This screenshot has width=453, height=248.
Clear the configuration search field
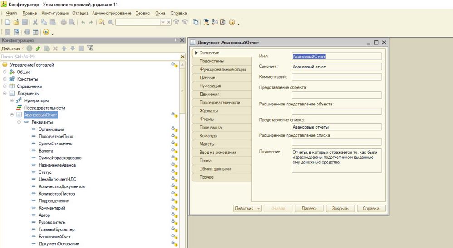click(183, 57)
